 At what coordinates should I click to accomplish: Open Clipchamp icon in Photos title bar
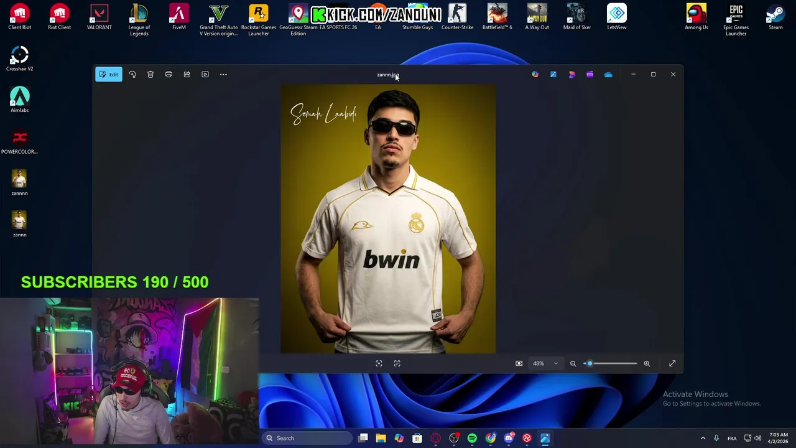click(x=572, y=75)
